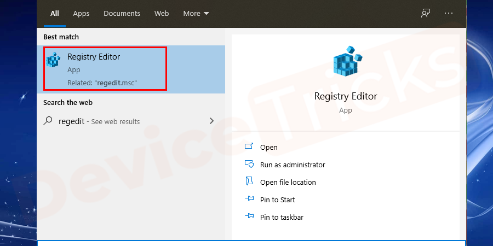Click the Open file location icon

point(249,181)
